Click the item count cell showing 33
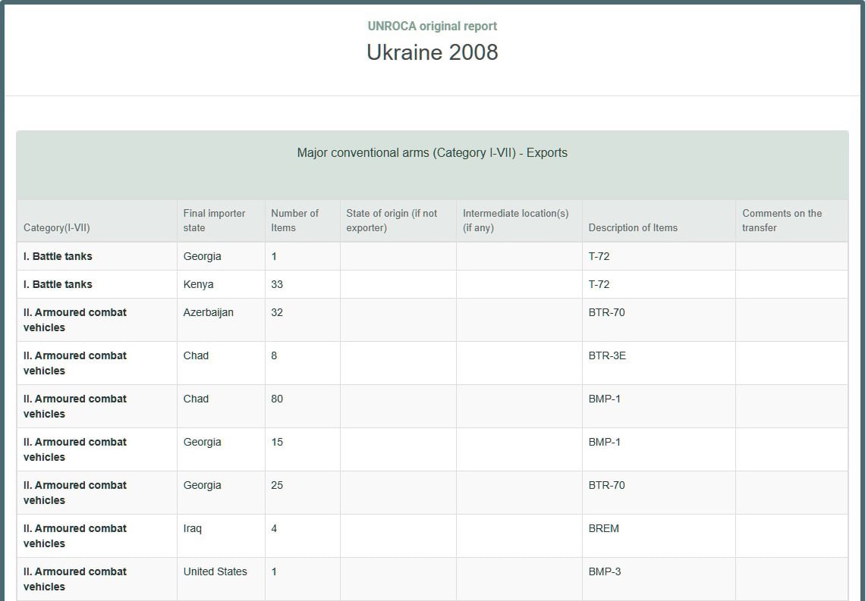 coord(277,284)
